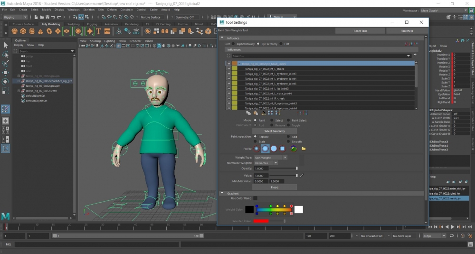Choose the Smooth paint operation
Image resolution: width=475 pixels, height=254 pixels.
click(x=288, y=141)
